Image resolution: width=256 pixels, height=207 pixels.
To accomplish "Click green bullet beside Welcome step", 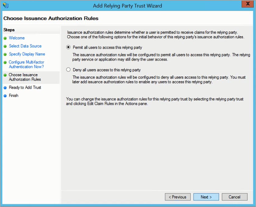I will pyautogui.click(x=5, y=38).
